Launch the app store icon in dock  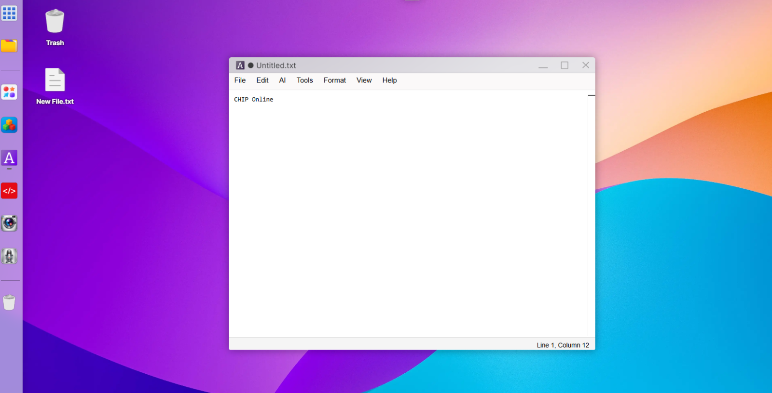coord(9,92)
